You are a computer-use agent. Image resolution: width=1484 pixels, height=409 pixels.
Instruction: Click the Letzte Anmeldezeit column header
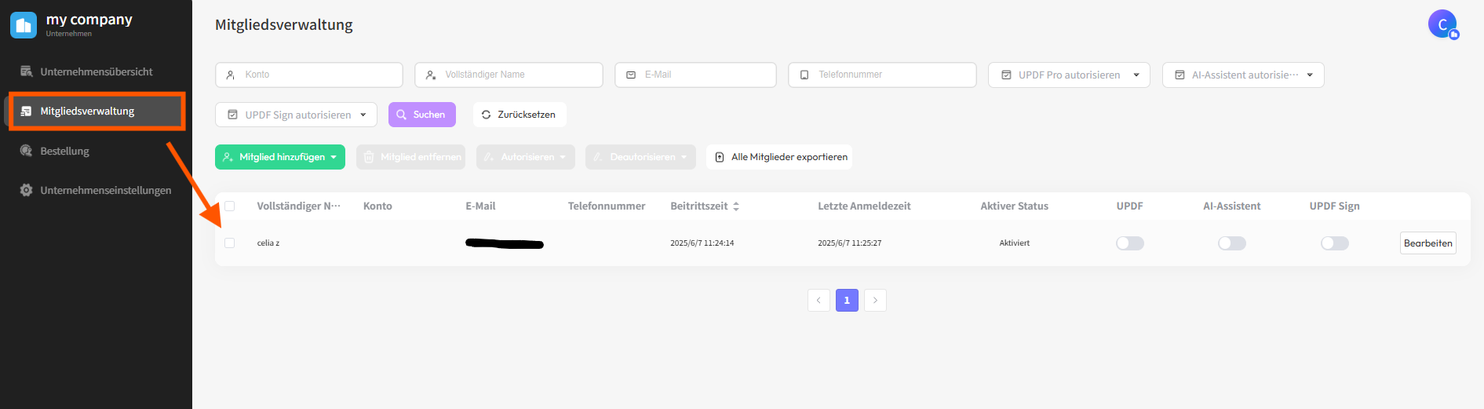click(x=864, y=206)
